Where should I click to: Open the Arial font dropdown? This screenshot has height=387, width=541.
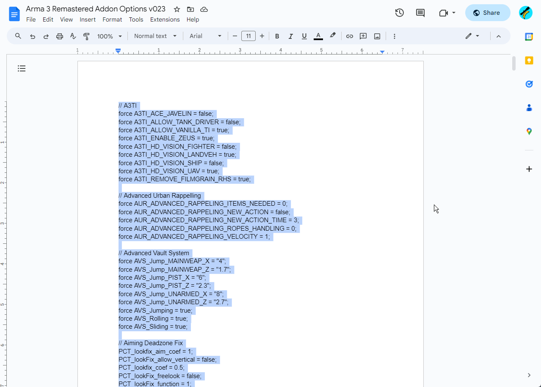tap(205, 36)
